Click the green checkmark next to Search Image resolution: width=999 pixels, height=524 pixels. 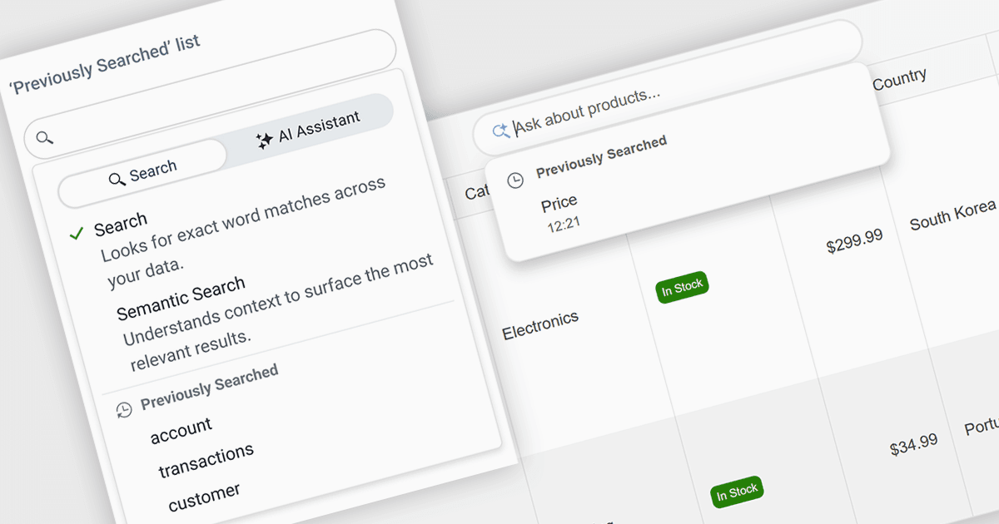coord(77,235)
